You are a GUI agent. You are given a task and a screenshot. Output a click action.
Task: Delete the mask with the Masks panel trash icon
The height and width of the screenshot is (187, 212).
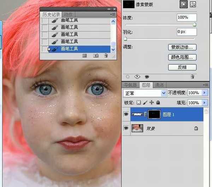point(193,77)
